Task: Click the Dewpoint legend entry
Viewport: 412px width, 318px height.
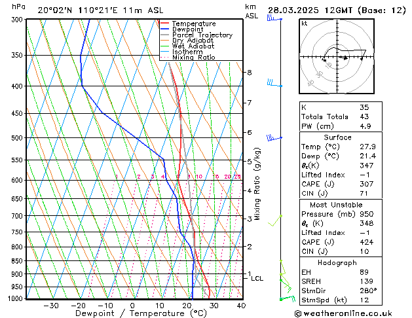Action: 182,29
